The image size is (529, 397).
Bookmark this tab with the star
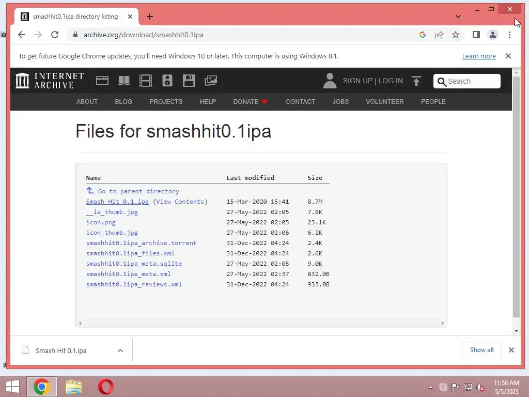tap(456, 35)
